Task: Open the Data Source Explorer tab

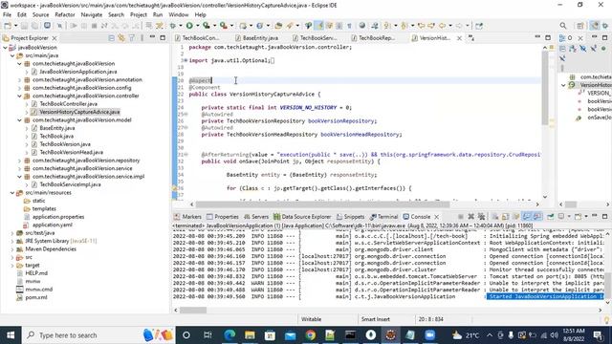Action: tap(302, 217)
